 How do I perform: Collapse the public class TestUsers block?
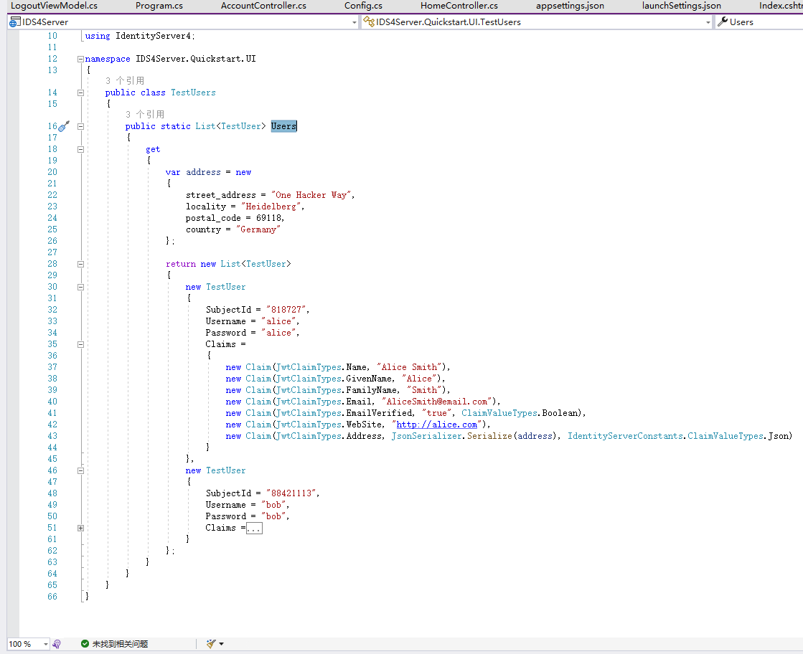tap(80, 93)
